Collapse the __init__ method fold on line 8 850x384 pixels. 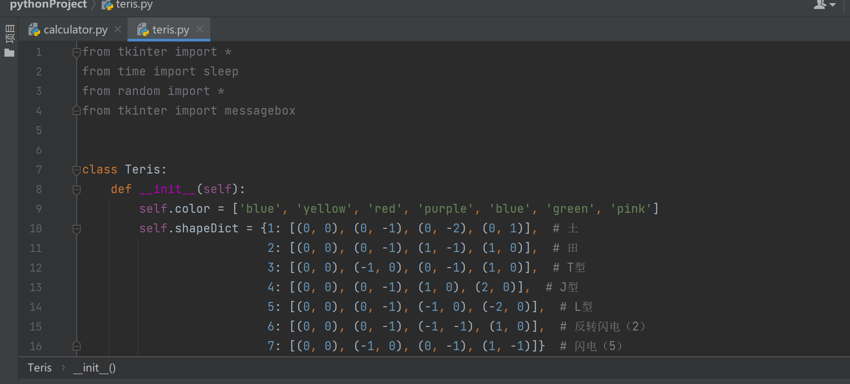pos(77,190)
